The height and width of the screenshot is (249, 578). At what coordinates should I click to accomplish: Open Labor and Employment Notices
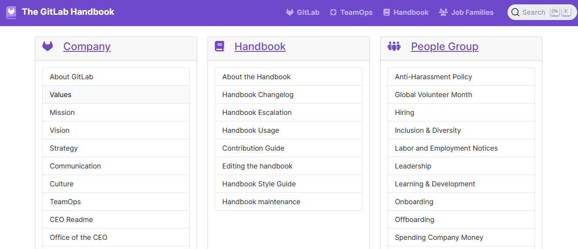coord(461,148)
